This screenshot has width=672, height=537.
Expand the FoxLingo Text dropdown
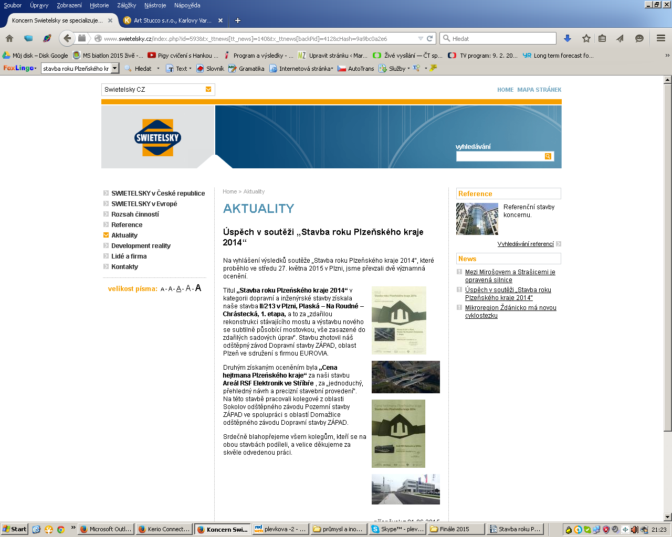[190, 68]
